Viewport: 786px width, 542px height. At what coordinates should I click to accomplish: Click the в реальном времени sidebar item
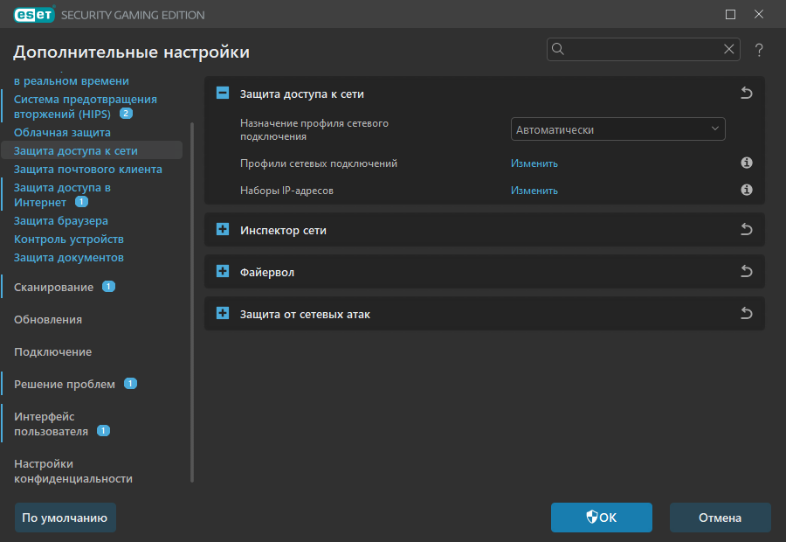[72, 80]
